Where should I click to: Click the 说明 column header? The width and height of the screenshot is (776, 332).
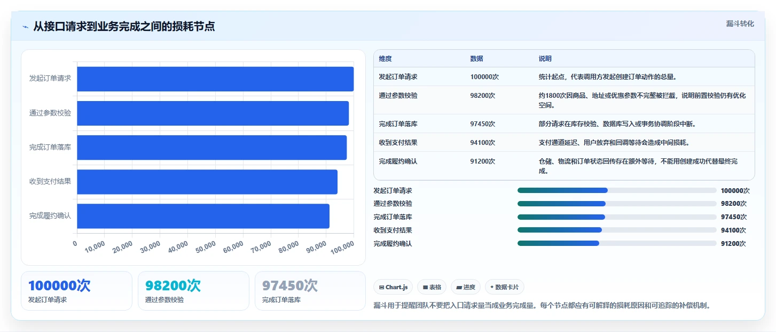[545, 59]
